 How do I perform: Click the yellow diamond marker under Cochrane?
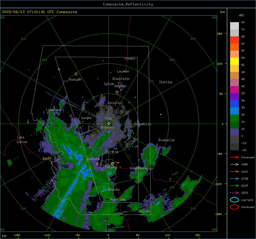(97, 164)
